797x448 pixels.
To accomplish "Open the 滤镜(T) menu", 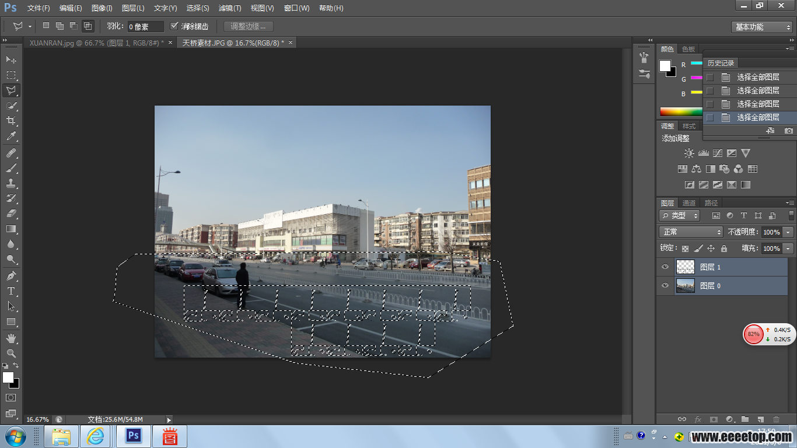I will (x=229, y=8).
